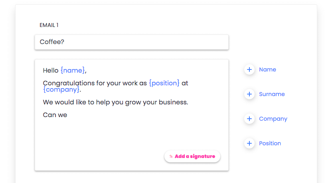Image resolution: width=334 pixels, height=183 pixels.
Task: Click the plus icon beside Position
Action: tap(249, 143)
